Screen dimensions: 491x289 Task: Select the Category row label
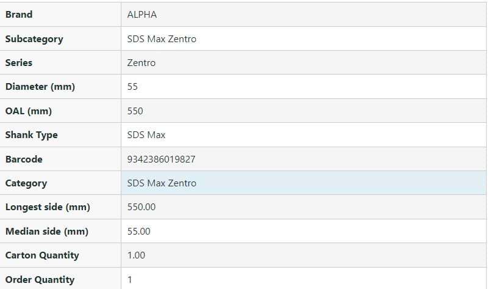point(26,183)
